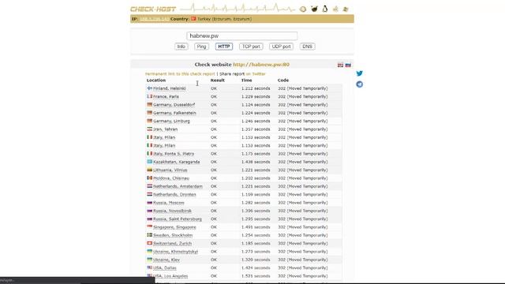
Task: Open the Germany, Limburg location link
Action: coord(171,121)
